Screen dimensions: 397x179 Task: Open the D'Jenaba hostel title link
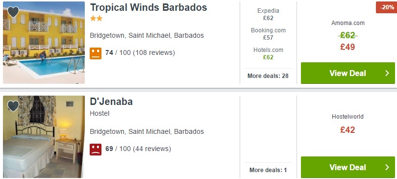(111, 102)
